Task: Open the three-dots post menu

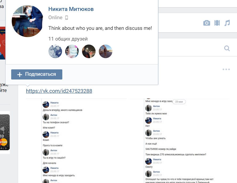Action: 226,69
